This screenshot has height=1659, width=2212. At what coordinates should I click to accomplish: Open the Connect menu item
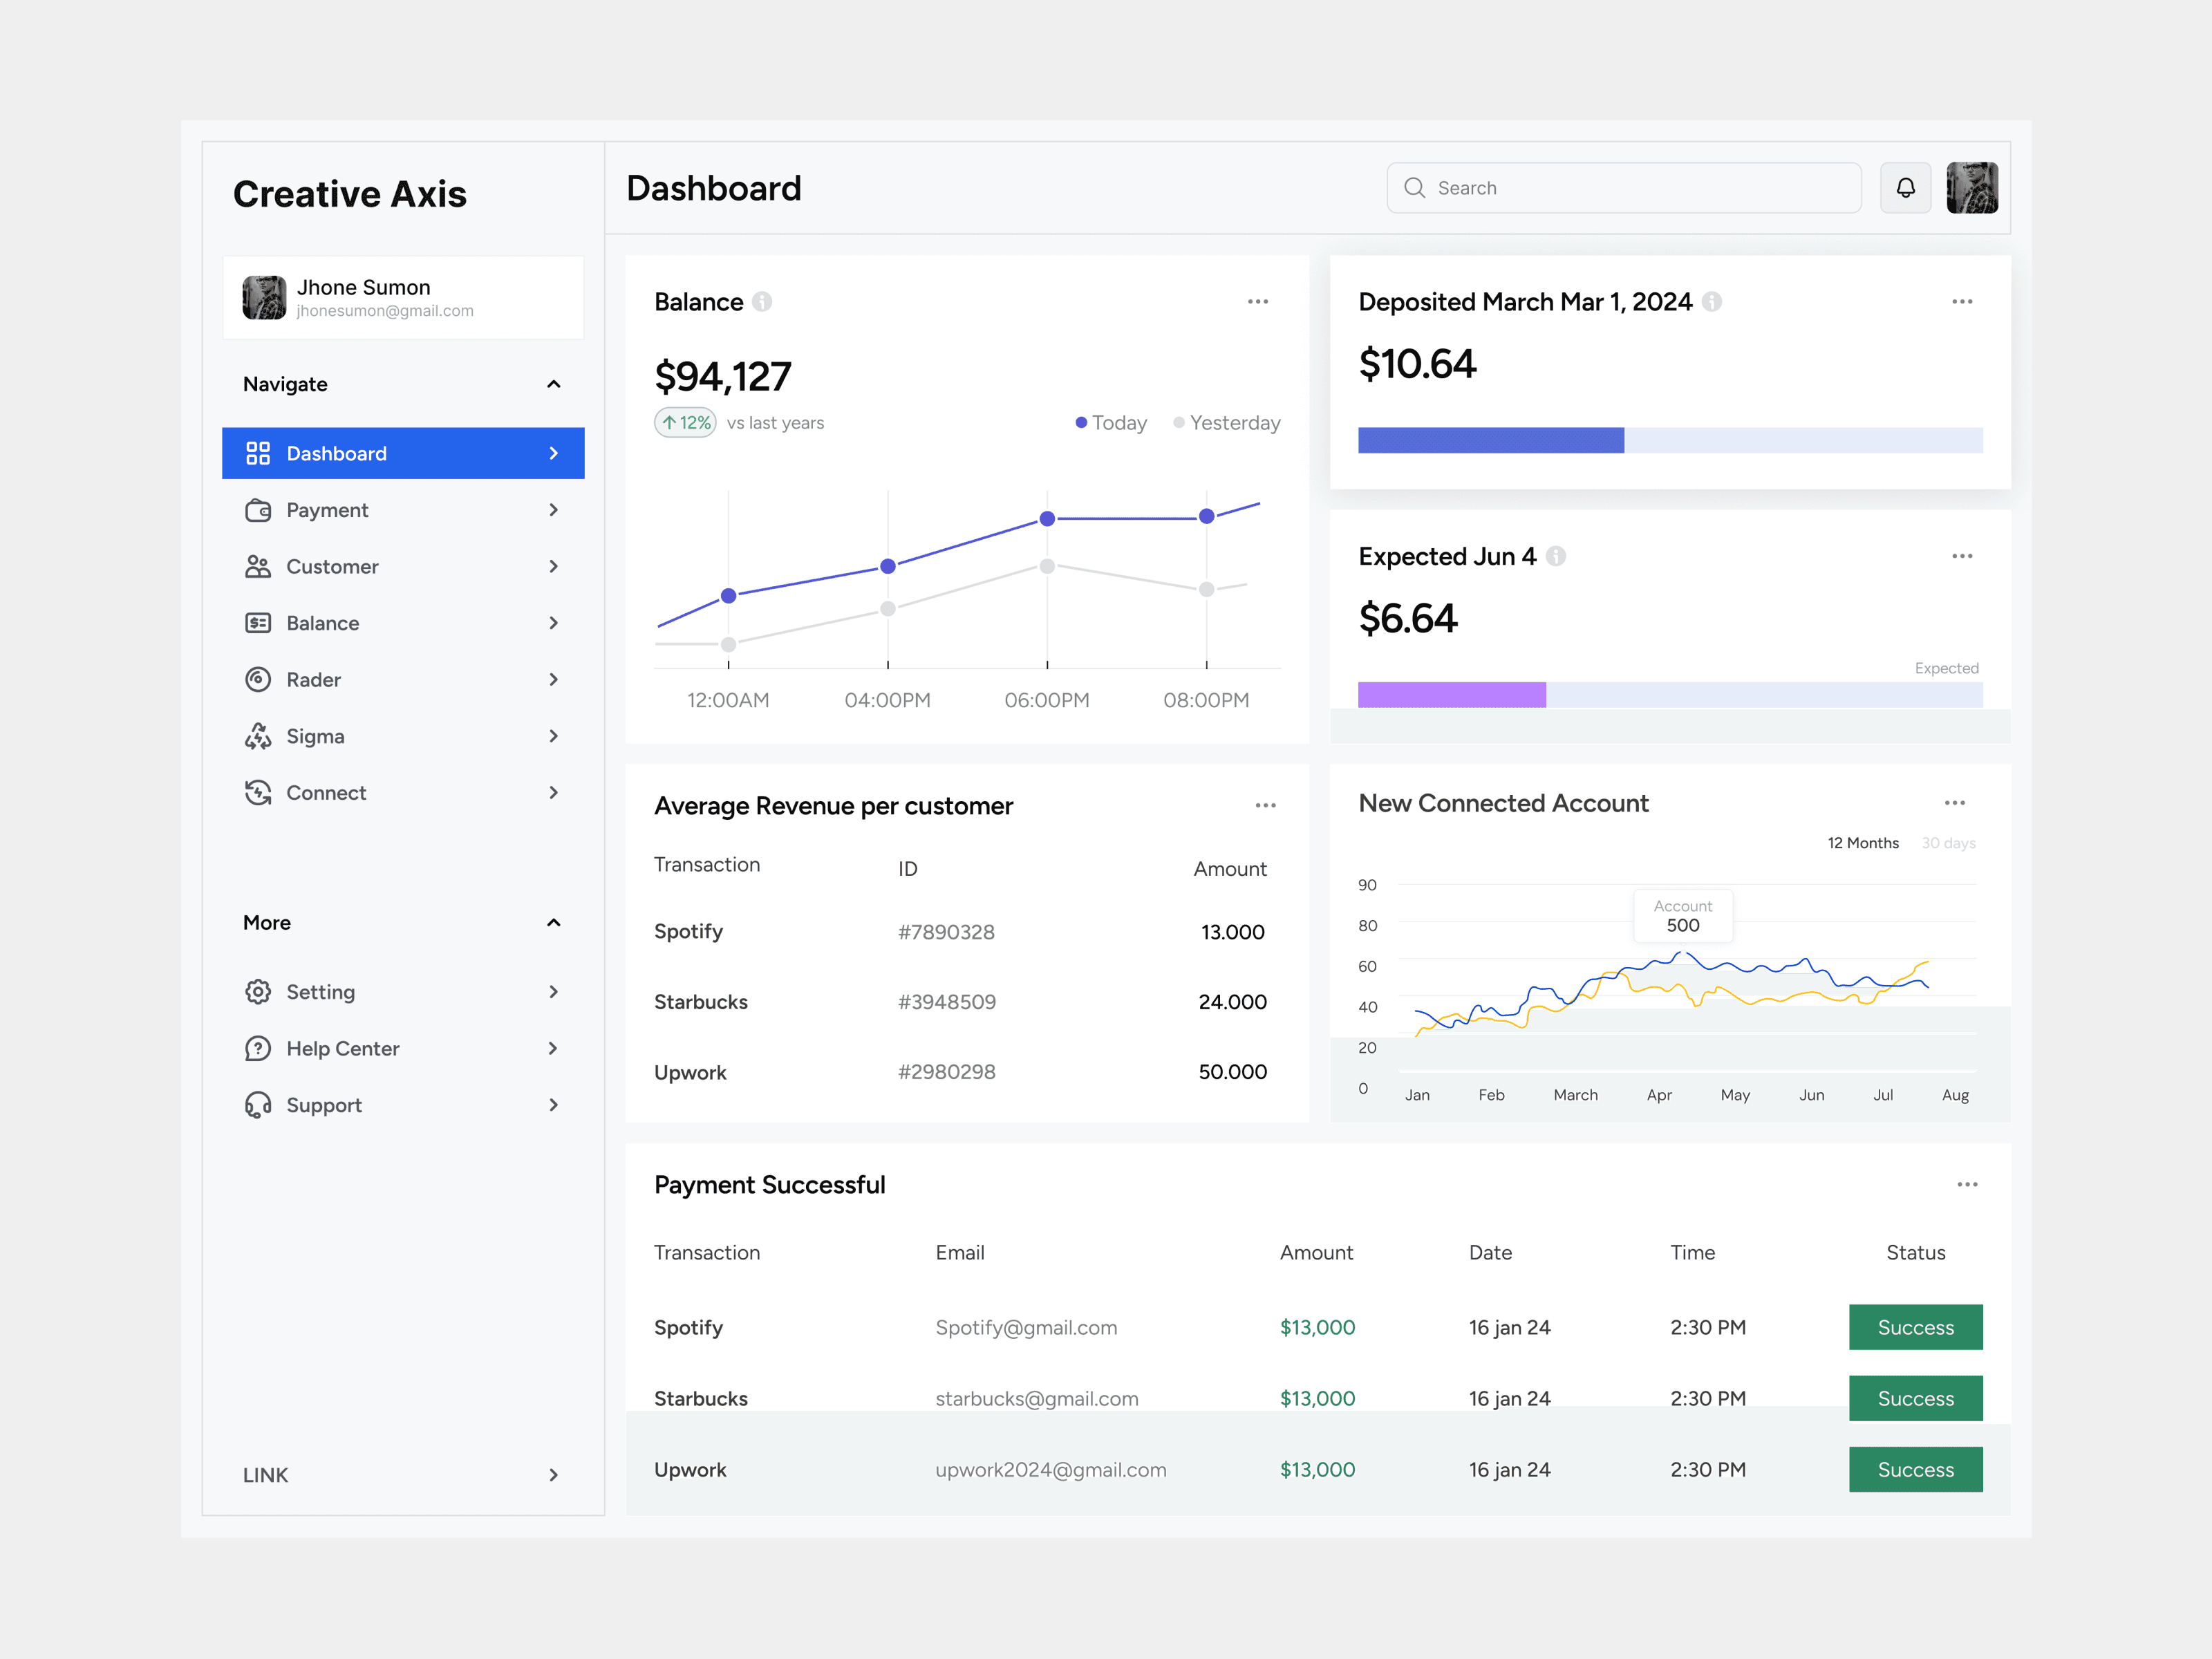326,793
